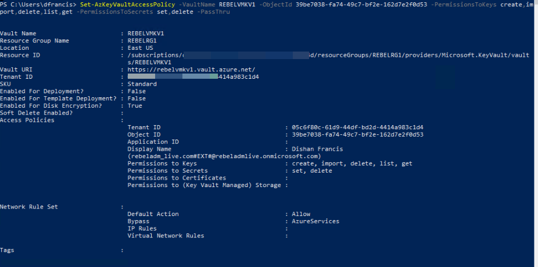This screenshot has width=538, height=267.
Task: Click the Resource Group Name value REBELRG1
Action: point(142,41)
